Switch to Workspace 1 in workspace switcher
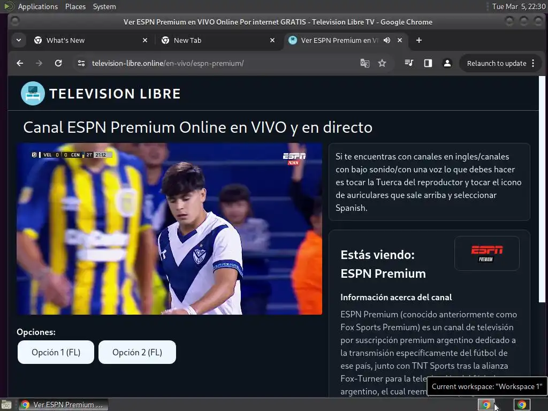Screen dimensions: 548x411 click(486, 405)
